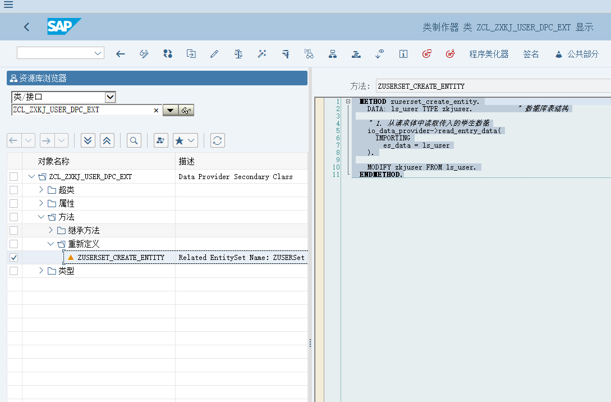This screenshot has height=402, width=611.
Task: Uncheck the ZUSERSET_CREATE_ENTITY row checkbox
Action: [x=13, y=257]
